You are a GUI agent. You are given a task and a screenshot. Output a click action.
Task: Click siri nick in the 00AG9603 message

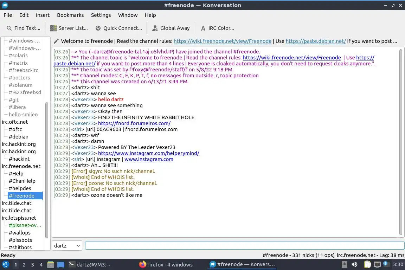tap(78, 129)
